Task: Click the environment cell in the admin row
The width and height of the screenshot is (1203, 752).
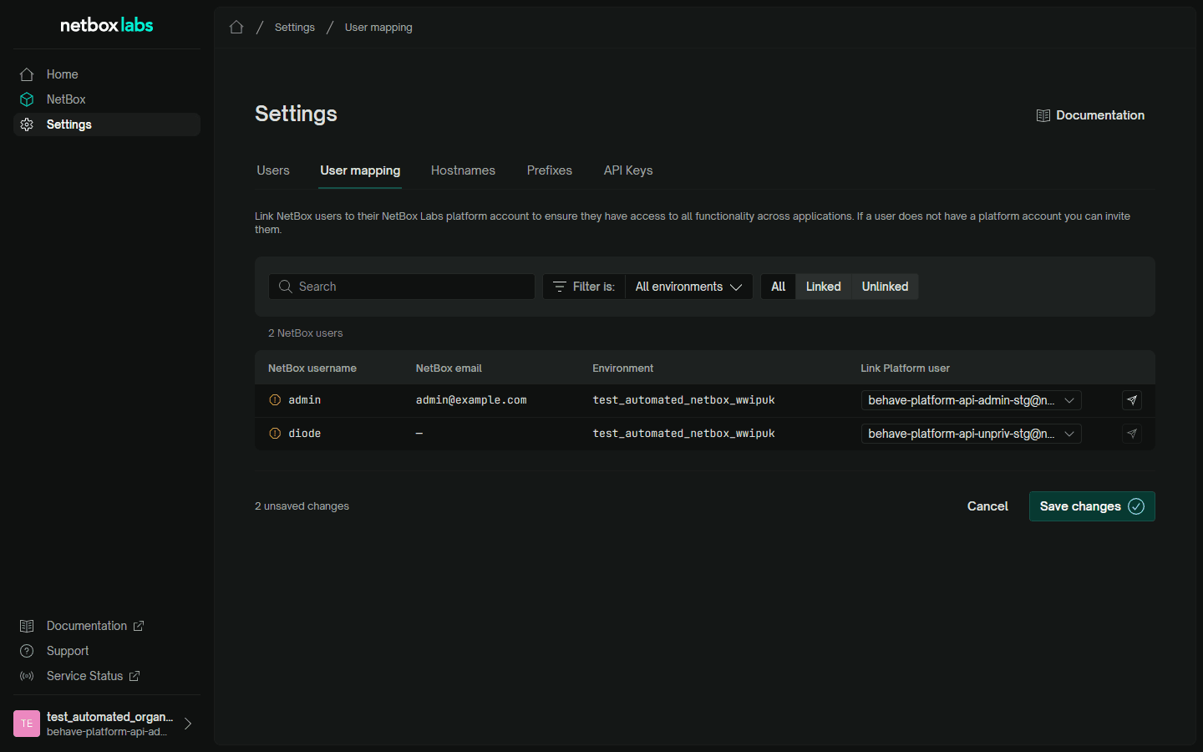Action: 684,400
